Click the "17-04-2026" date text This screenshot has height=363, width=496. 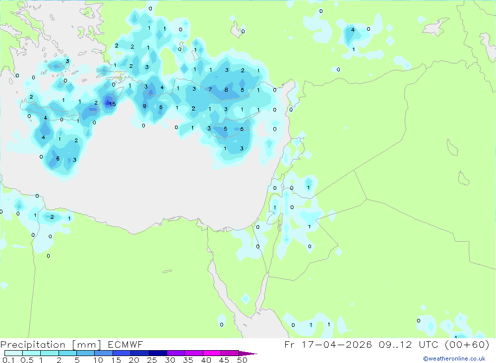(x=337, y=344)
